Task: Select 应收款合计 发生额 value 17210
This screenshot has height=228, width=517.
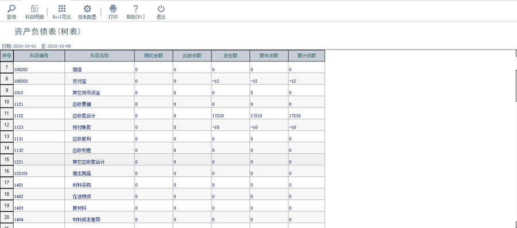Action: click(x=218, y=116)
